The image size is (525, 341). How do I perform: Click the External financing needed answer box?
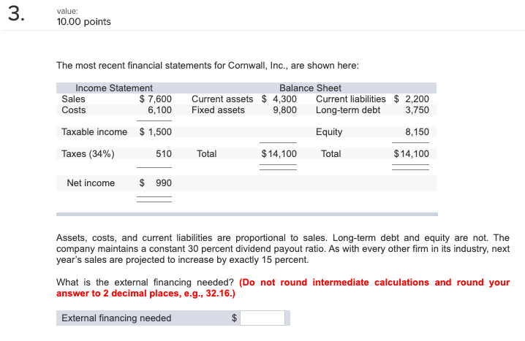pos(262,318)
